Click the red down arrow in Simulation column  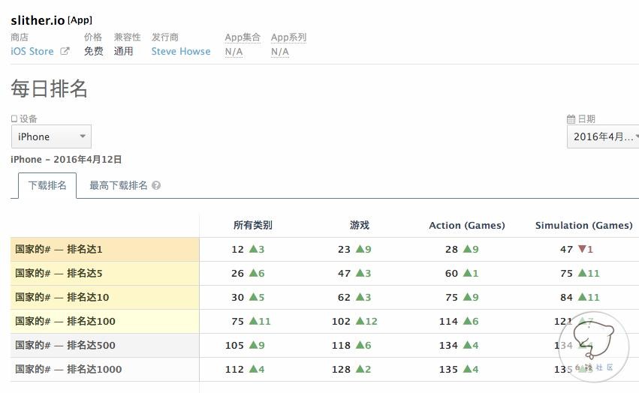tap(581, 249)
